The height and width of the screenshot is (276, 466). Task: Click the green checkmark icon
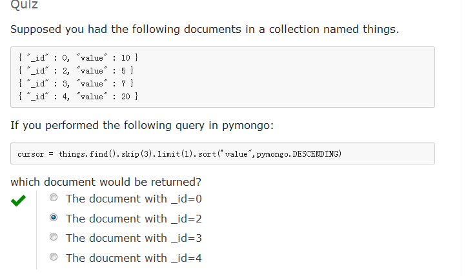coord(19,201)
